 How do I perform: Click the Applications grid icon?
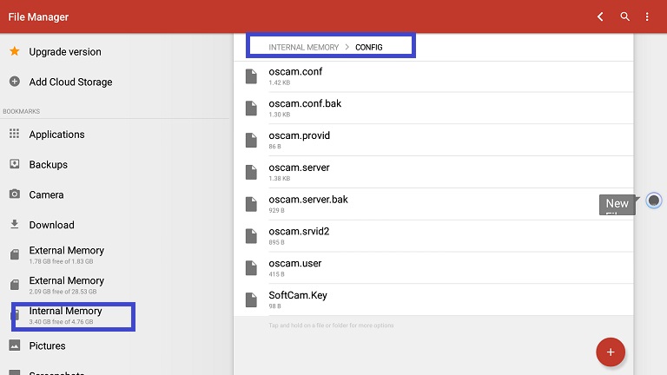(x=14, y=135)
